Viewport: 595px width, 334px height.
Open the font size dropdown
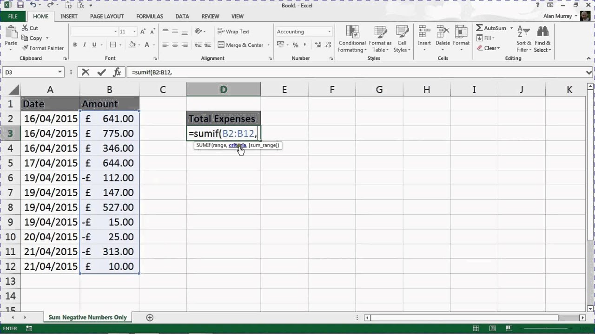(134, 32)
